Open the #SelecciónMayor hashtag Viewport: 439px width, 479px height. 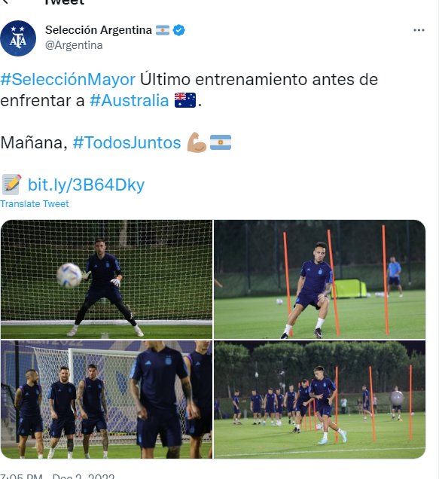click(68, 79)
